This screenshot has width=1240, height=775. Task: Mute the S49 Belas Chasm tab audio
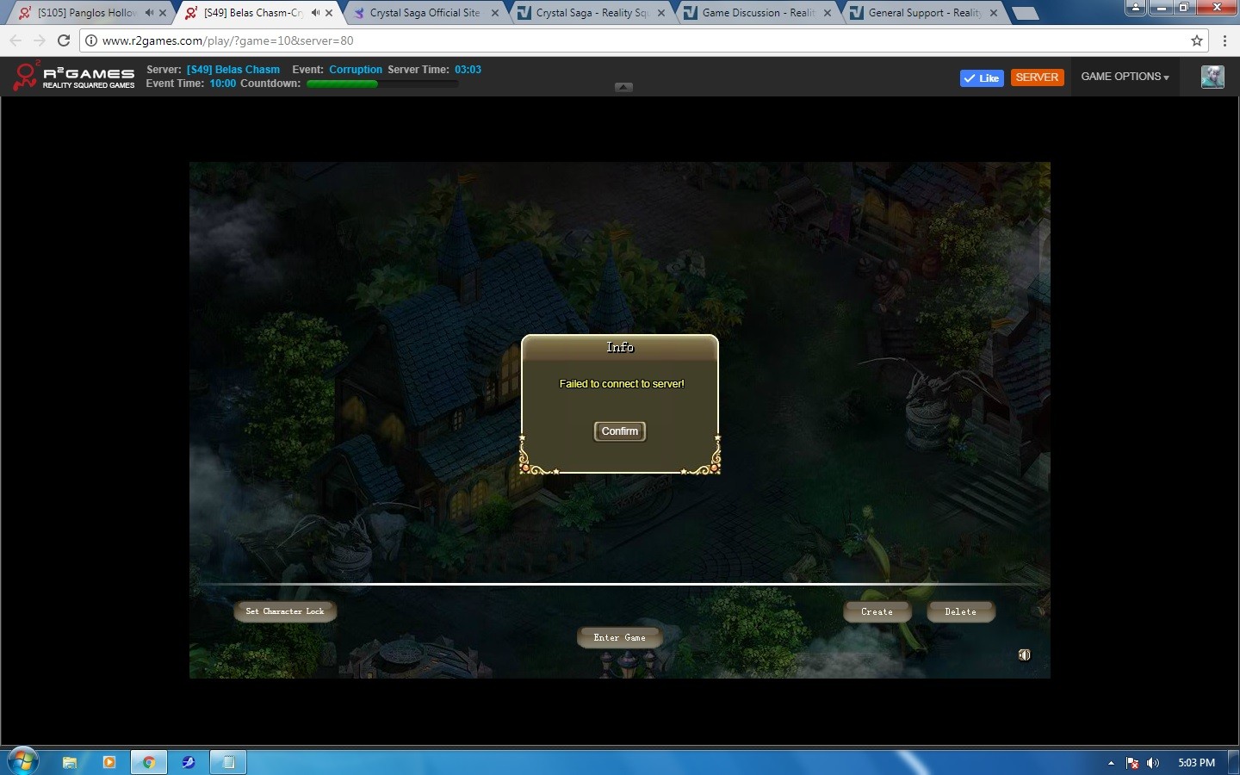tap(315, 13)
